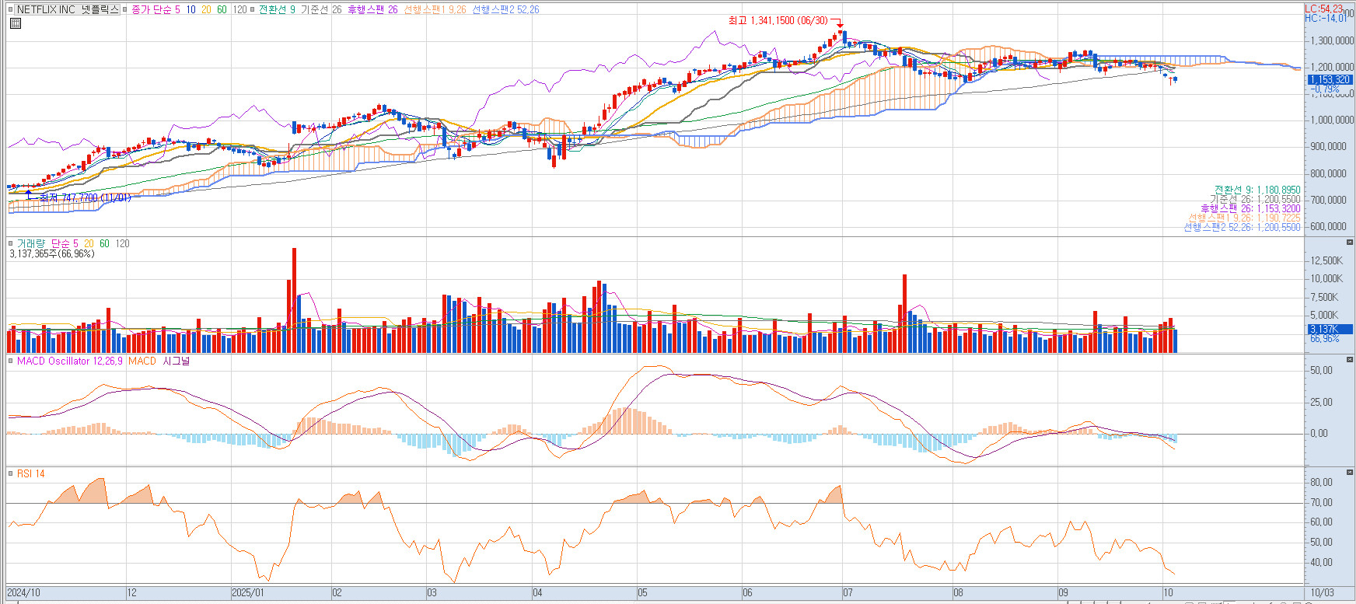Click the NETFLIX INC ticker label
This screenshot has width=1356, height=604.
coord(68,9)
